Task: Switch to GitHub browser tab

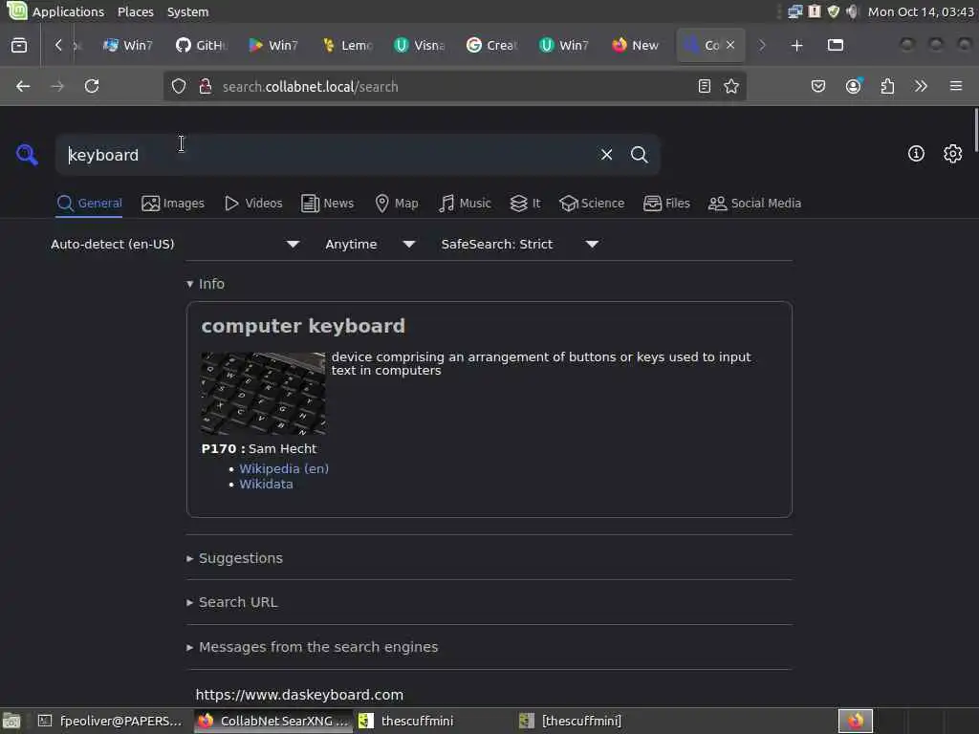Action: pyautogui.click(x=201, y=45)
